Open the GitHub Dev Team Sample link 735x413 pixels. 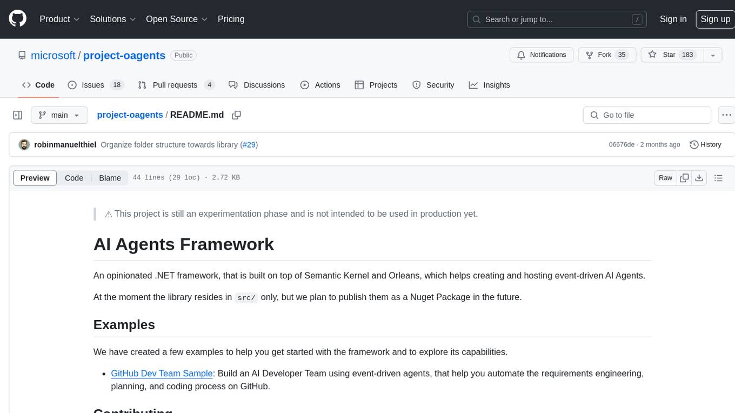tap(162, 374)
